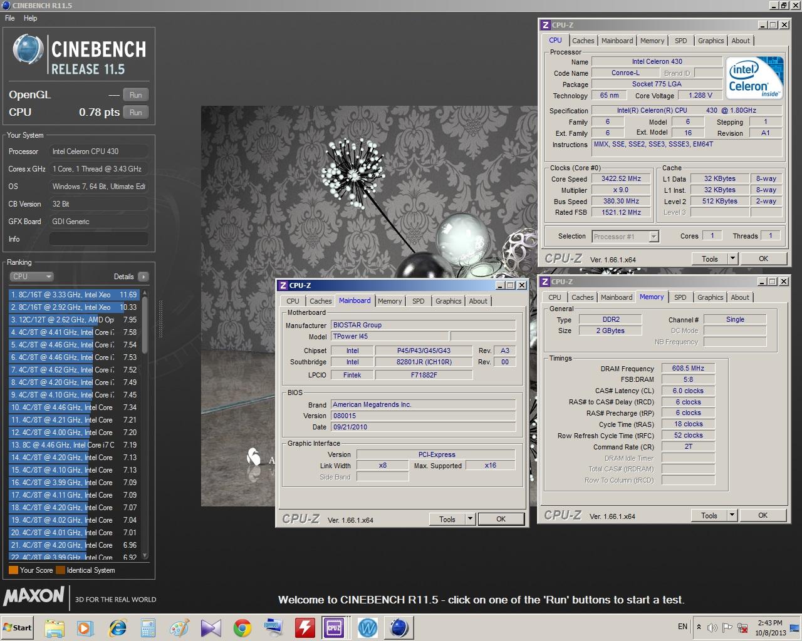Open Internet Explorer from the taskbar
This screenshot has height=641, width=802.
[x=117, y=627]
